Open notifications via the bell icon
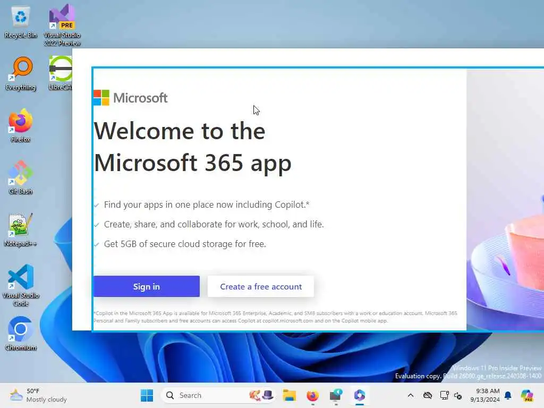This screenshot has height=408, width=544. pyautogui.click(x=508, y=395)
